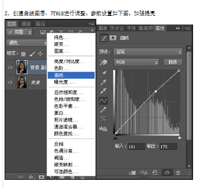Image resolution: width=213 pixels, height=188 pixels.
Task: Hide the 背景 副本 layer with its eye
Action: 10,67
